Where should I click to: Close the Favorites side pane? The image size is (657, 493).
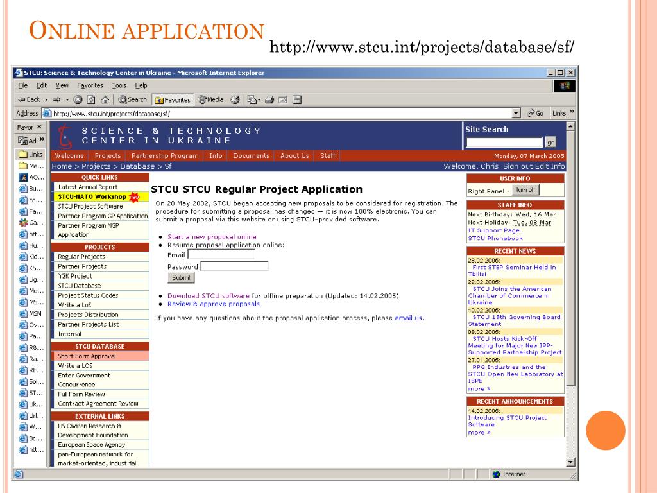pos(39,126)
